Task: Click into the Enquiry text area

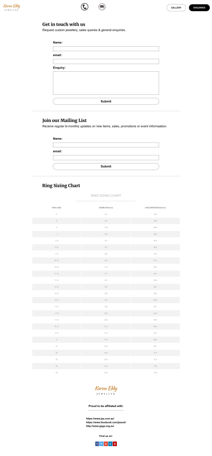Action: pyautogui.click(x=106, y=83)
